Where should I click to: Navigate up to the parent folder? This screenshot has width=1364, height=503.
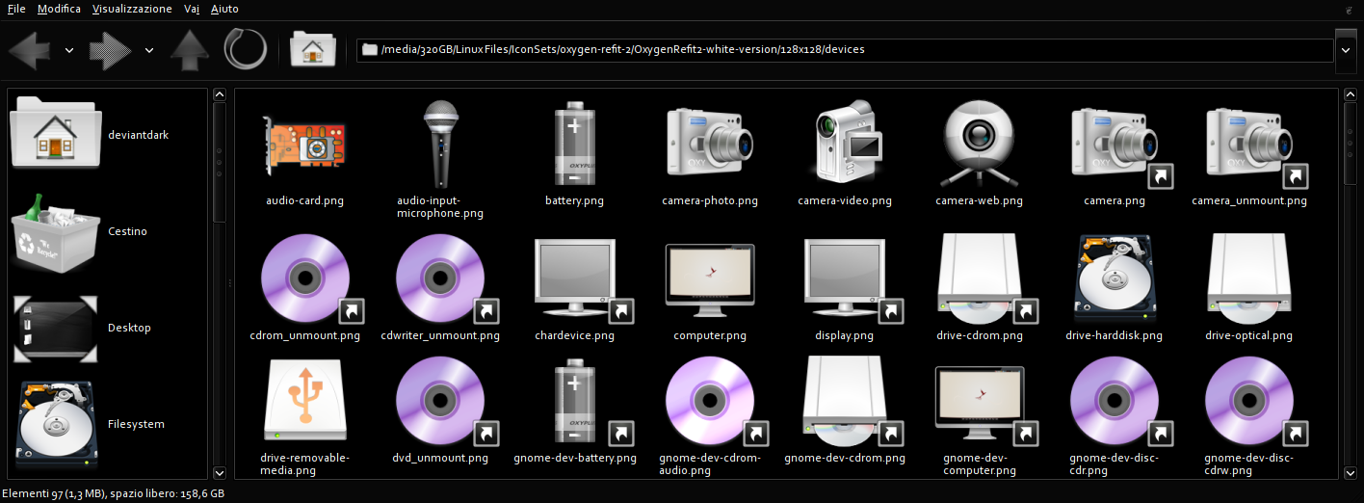tap(190, 49)
